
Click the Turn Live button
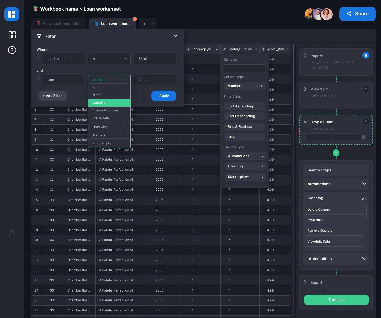336,300
